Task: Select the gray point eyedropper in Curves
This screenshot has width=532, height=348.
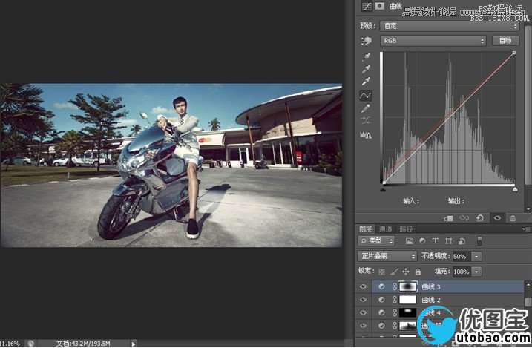Action: pyautogui.click(x=366, y=69)
